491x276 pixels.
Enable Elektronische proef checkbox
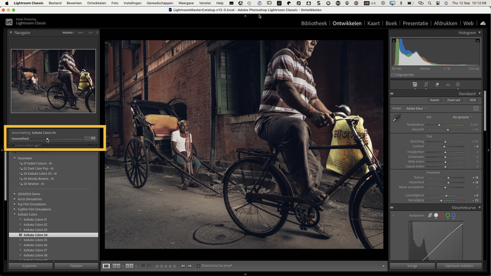tap(198, 266)
